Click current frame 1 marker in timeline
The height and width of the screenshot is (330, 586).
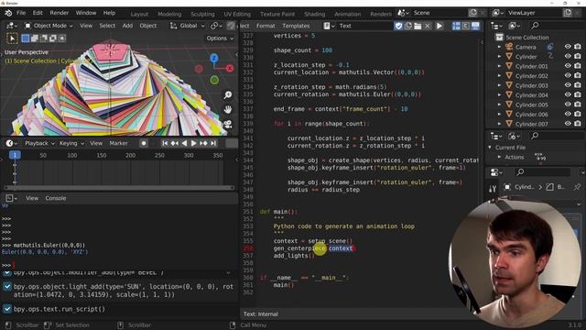(15, 155)
